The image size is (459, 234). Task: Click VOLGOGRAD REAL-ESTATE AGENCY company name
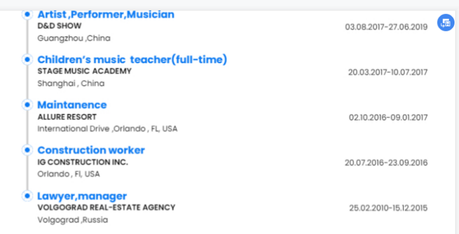click(106, 208)
